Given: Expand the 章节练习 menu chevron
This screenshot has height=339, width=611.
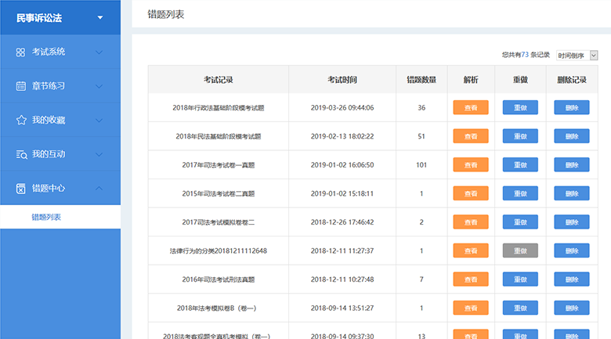Looking at the screenshot, I should coord(99,85).
